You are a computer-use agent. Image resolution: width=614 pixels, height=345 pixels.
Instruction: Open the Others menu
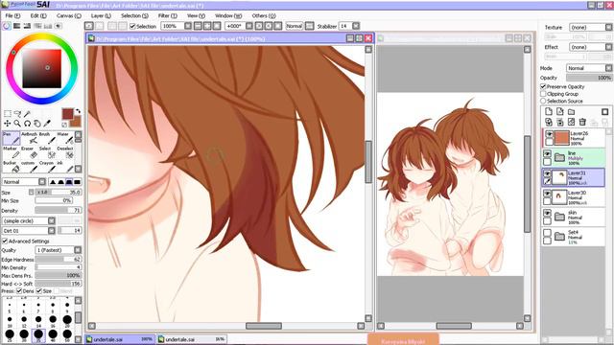(264, 15)
